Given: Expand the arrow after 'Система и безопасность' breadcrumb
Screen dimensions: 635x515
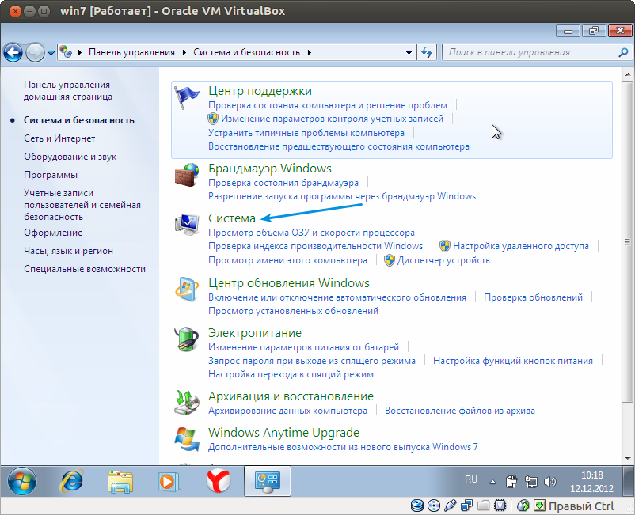Looking at the screenshot, I should pyautogui.click(x=310, y=52).
